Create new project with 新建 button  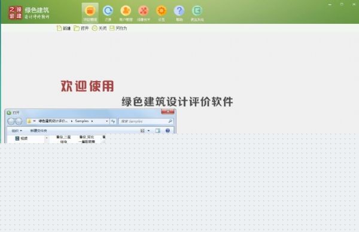pos(63,28)
